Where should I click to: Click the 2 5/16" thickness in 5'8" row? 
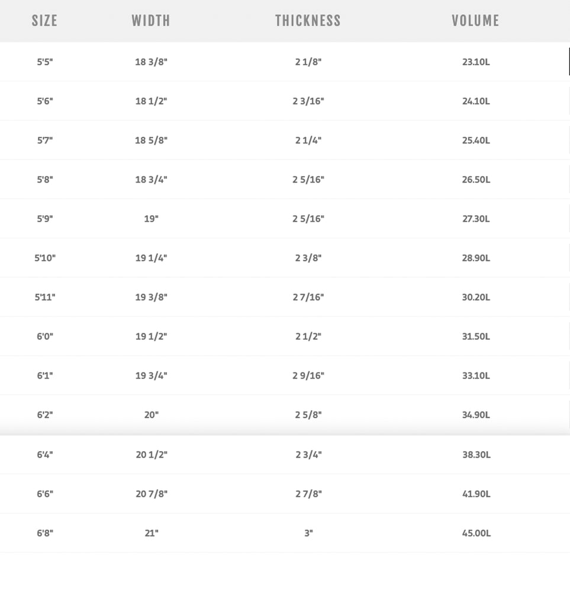pyautogui.click(x=308, y=180)
